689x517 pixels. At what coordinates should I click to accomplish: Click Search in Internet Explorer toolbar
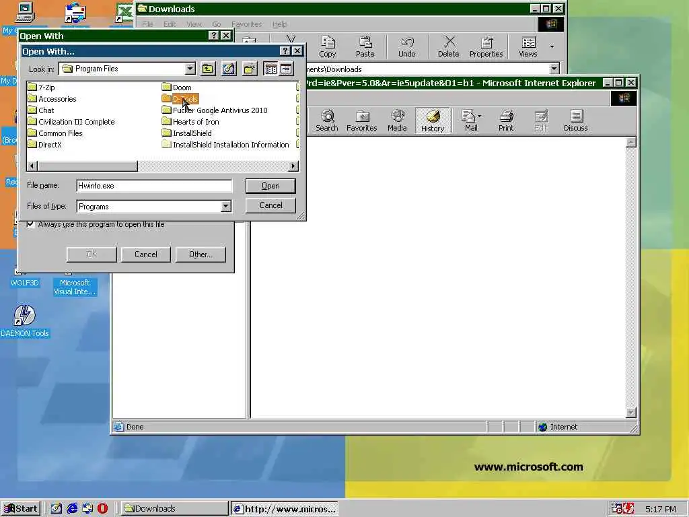327,121
